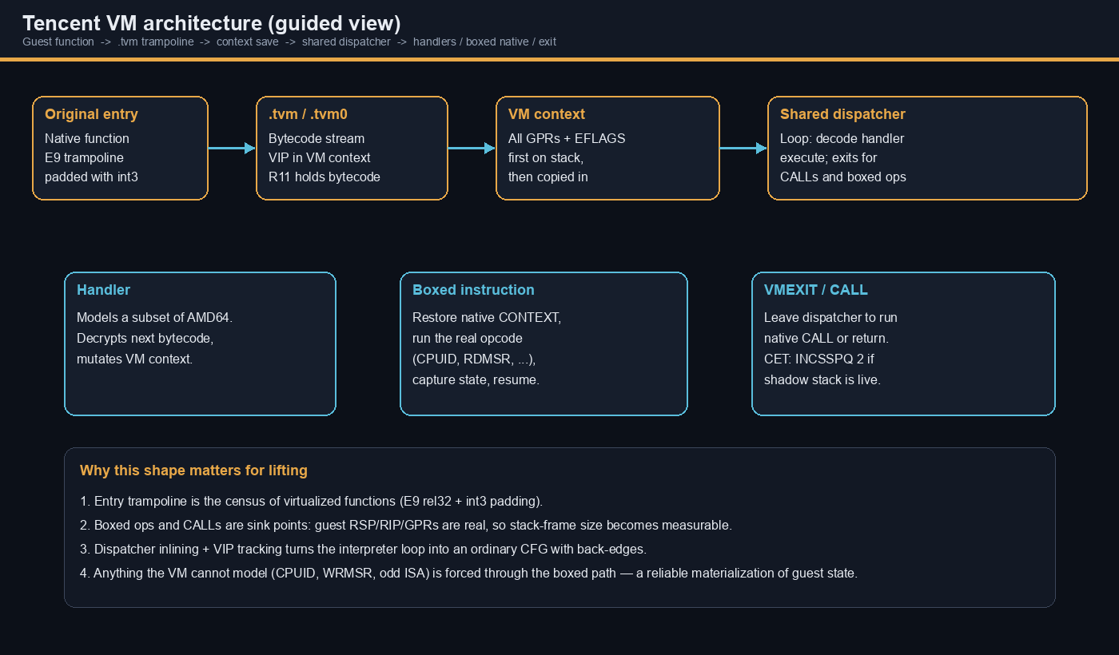Viewport: 1119px width, 655px height.
Task: Click 'mutates VM context.' line
Action: (134, 359)
